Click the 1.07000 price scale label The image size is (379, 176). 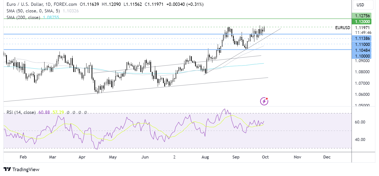[x=363, y=83]
